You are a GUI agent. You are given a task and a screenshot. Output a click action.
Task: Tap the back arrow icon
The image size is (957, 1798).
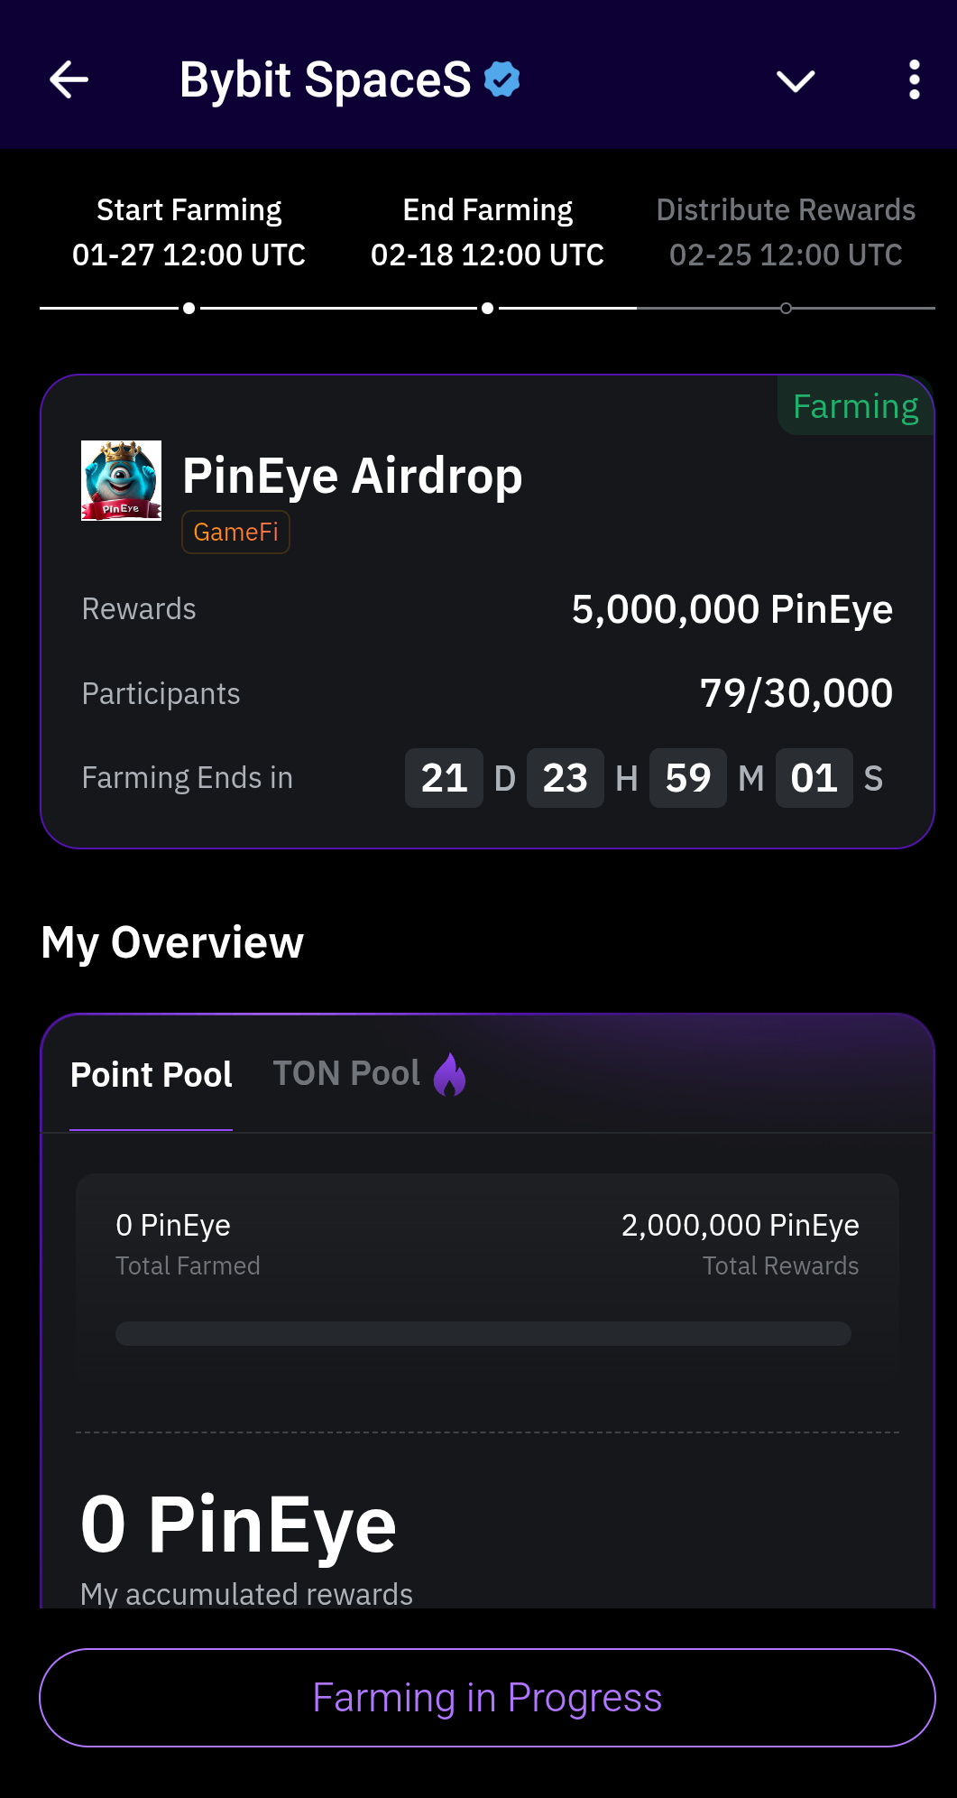[x=69, y=80]
